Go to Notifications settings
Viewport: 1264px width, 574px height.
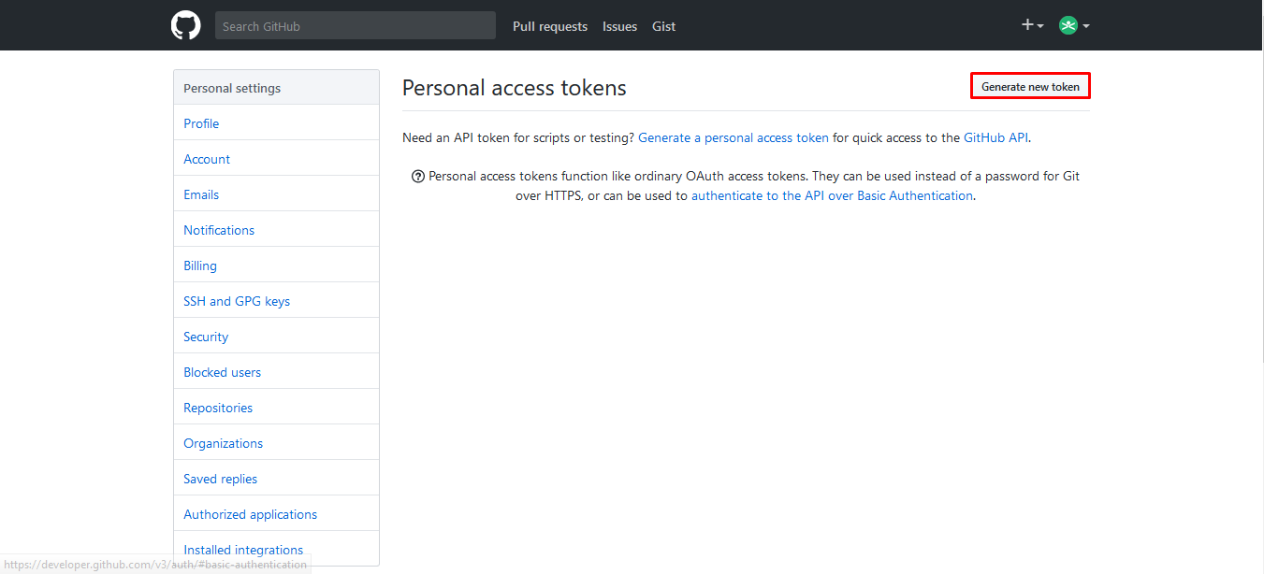point(218,229)
